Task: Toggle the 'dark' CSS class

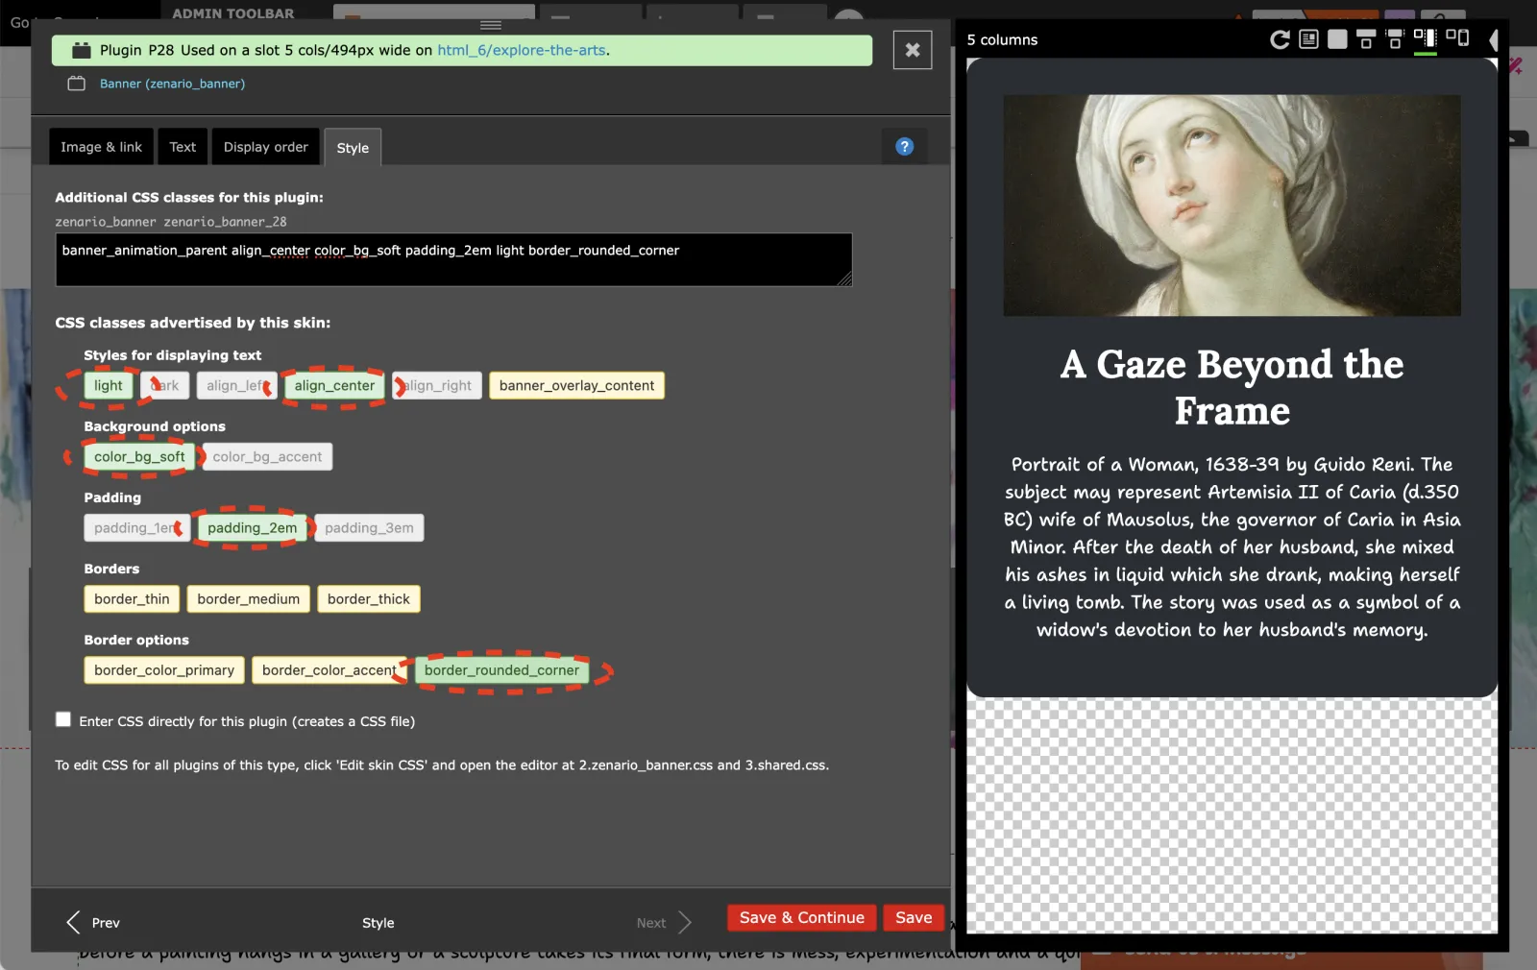Action: tap(164, 385)
